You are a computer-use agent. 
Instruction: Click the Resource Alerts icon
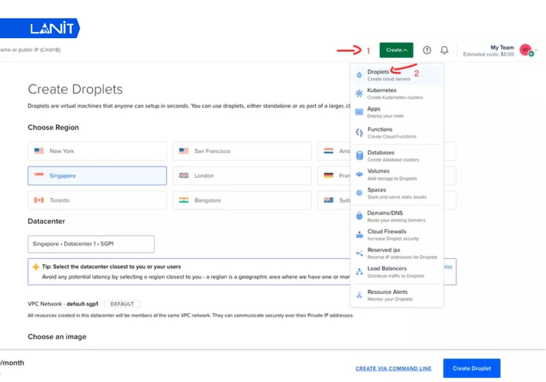click(359, 295)
